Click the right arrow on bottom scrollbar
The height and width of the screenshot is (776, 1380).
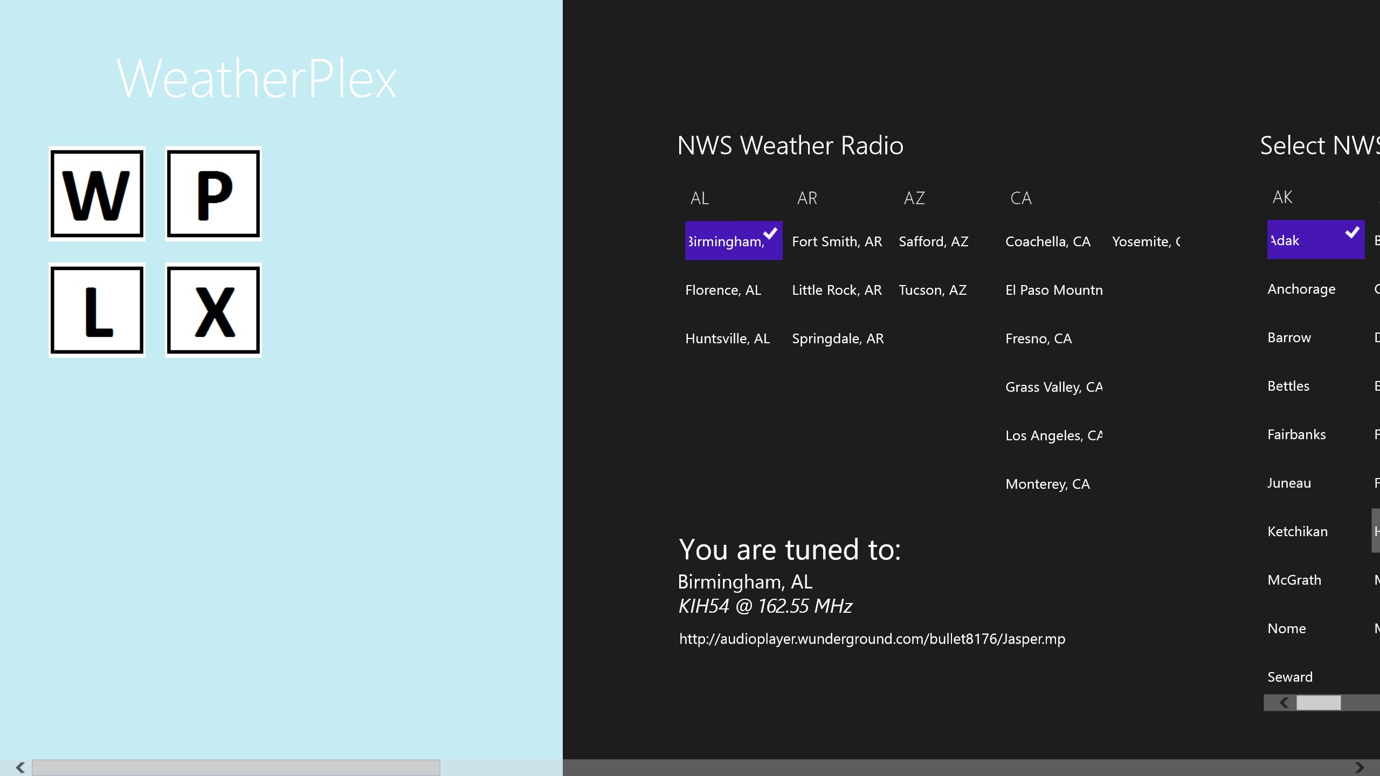tap(1360, 767)
